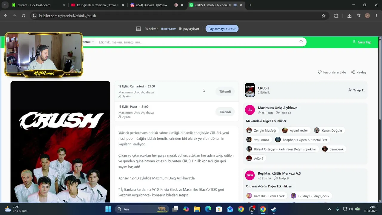Viewport: 382px width, 215px height.
Task: Open the Ati242 event chip
Action: point(256,158)
